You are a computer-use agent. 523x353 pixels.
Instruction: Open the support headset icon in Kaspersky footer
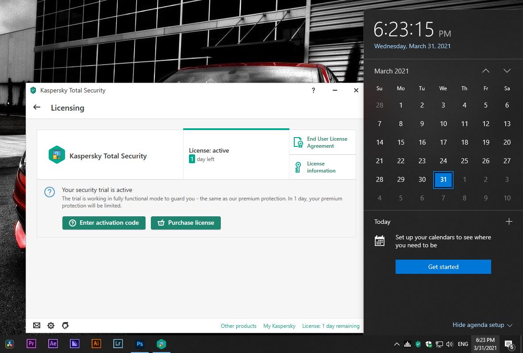tap(65, 325)
